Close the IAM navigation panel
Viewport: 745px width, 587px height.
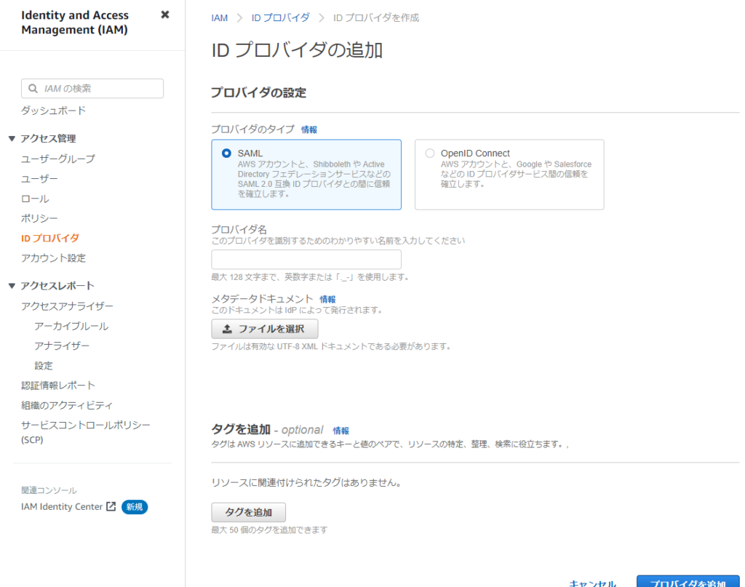pyautogui.click(x=165, y=15)
